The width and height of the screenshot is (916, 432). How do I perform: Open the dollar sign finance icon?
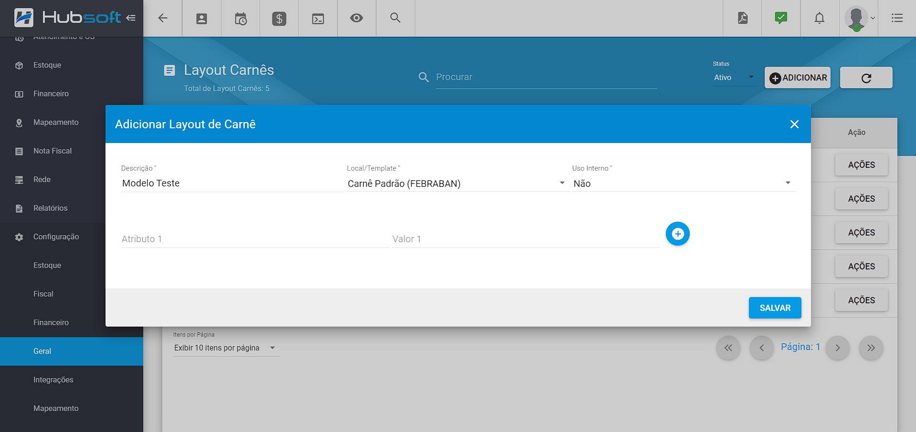279,19
